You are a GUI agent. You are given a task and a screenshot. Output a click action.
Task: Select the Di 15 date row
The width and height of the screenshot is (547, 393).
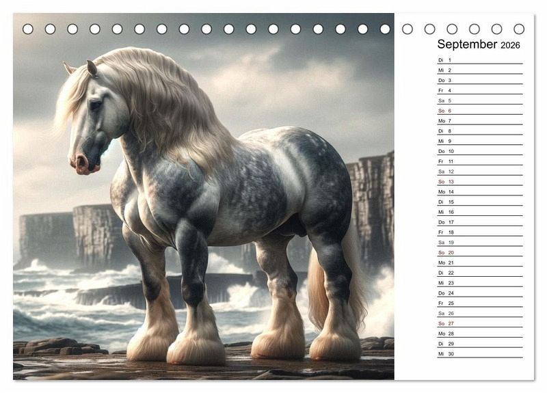[479, 202]
